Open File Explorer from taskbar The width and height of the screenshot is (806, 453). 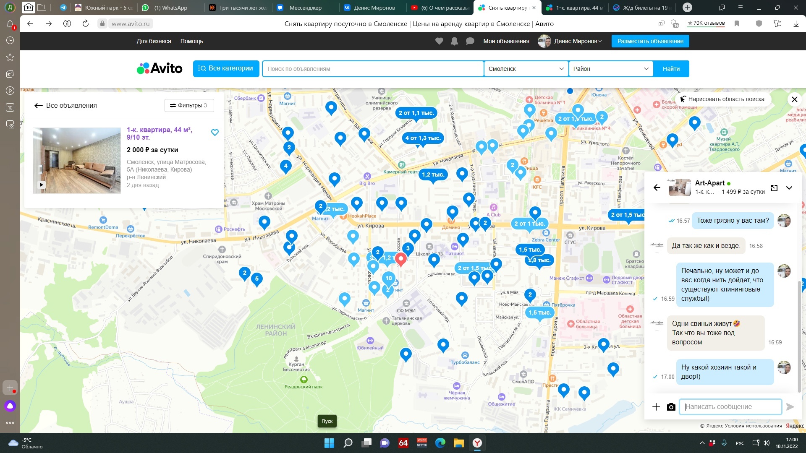(x=458, y=443)
